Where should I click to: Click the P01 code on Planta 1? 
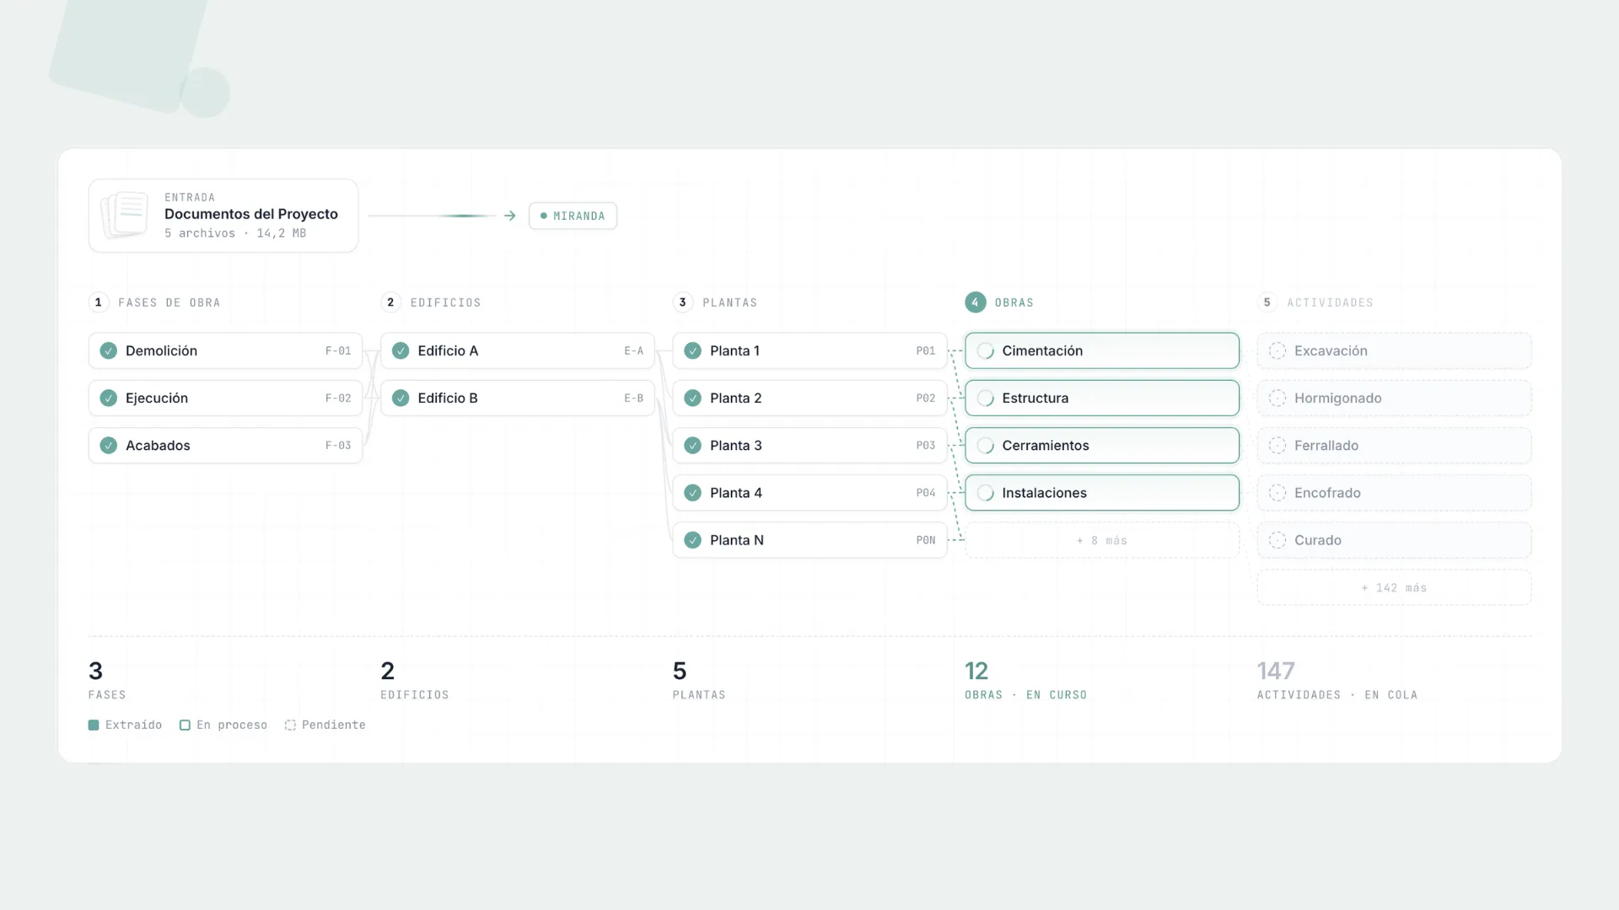click(926, 351)
